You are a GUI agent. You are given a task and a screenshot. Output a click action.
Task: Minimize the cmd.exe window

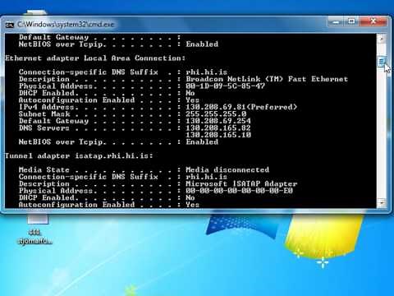pyautogui.click(x=336, y=22)
